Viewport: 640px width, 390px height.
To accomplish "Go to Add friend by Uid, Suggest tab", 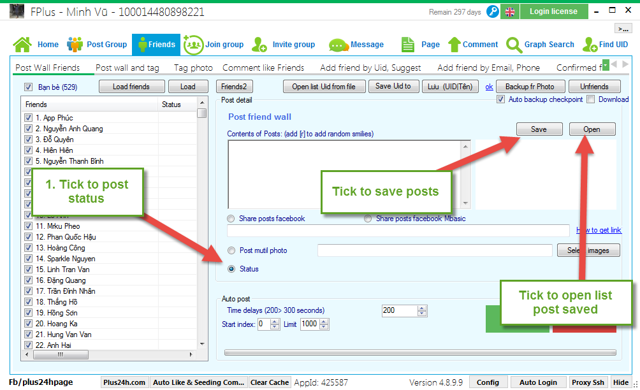I will 370,68.
